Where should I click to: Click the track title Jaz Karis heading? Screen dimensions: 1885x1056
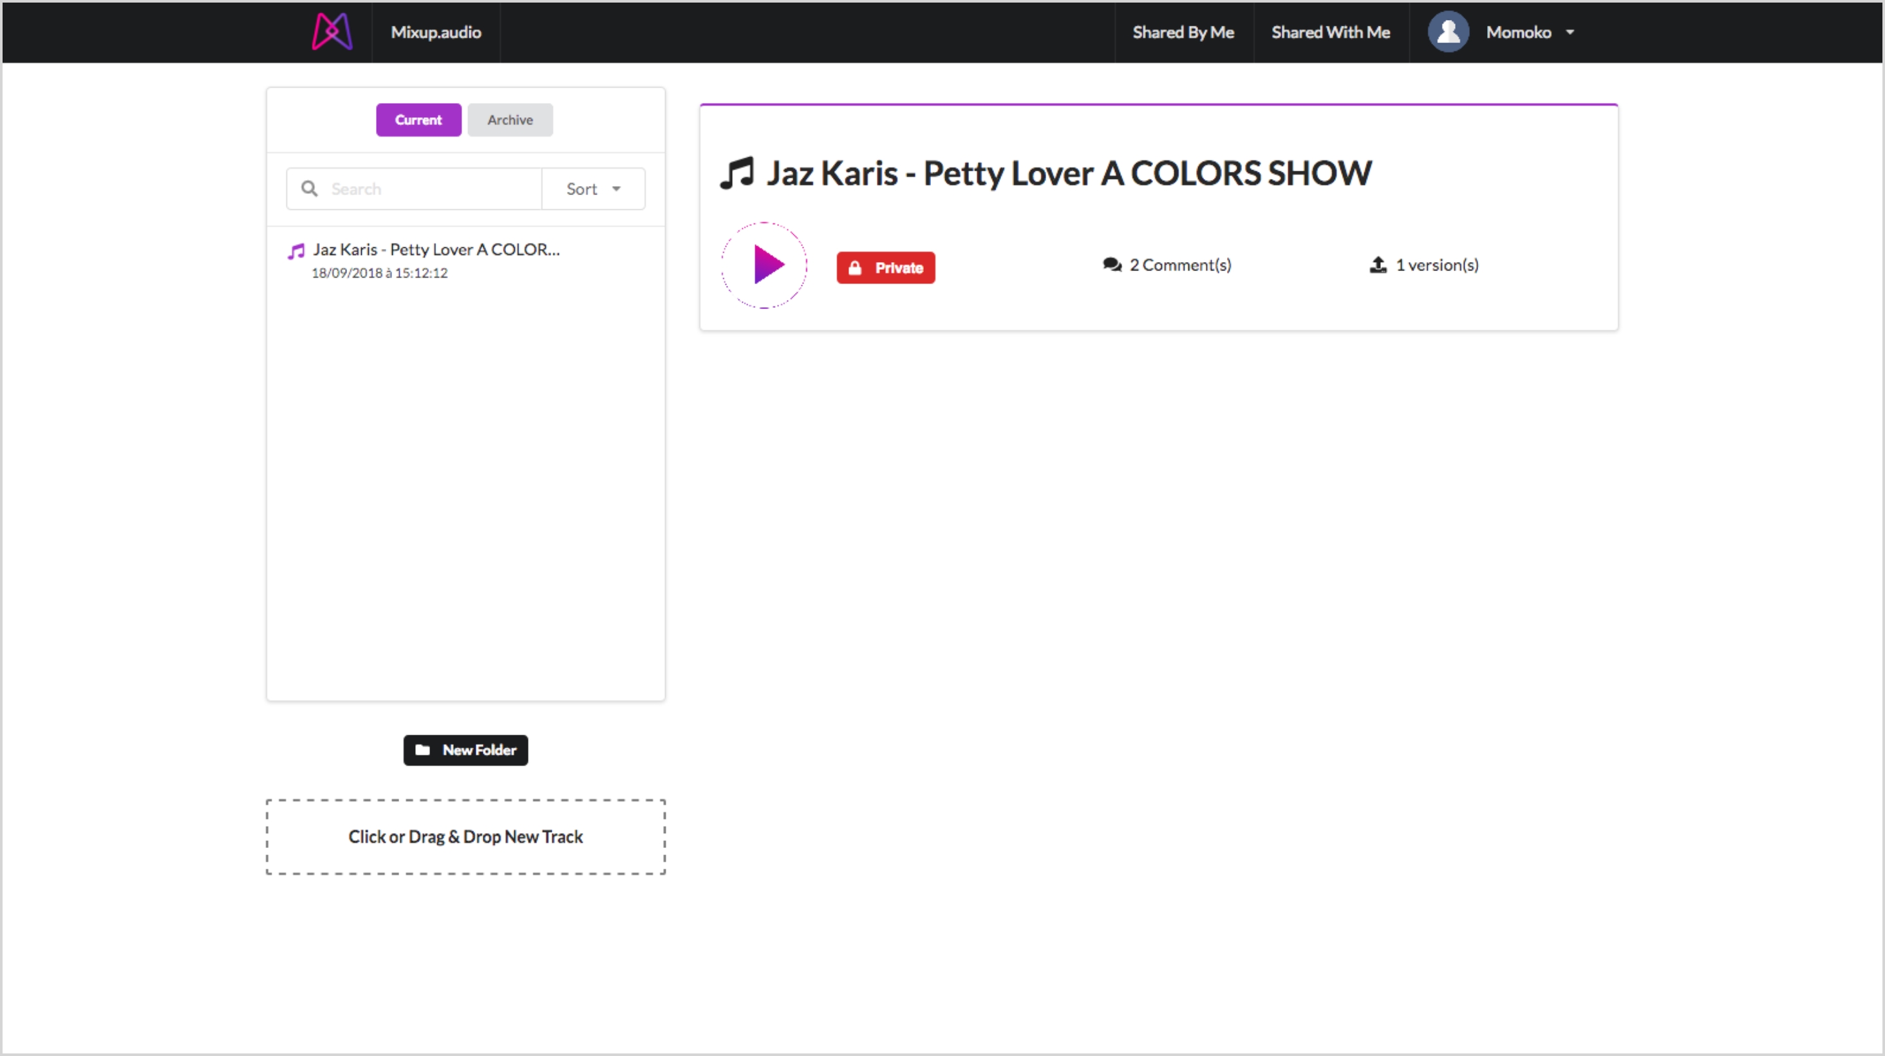point(1069,173)
